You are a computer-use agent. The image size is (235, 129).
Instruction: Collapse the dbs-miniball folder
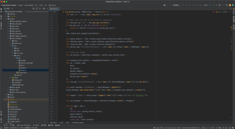pos(8,39)
